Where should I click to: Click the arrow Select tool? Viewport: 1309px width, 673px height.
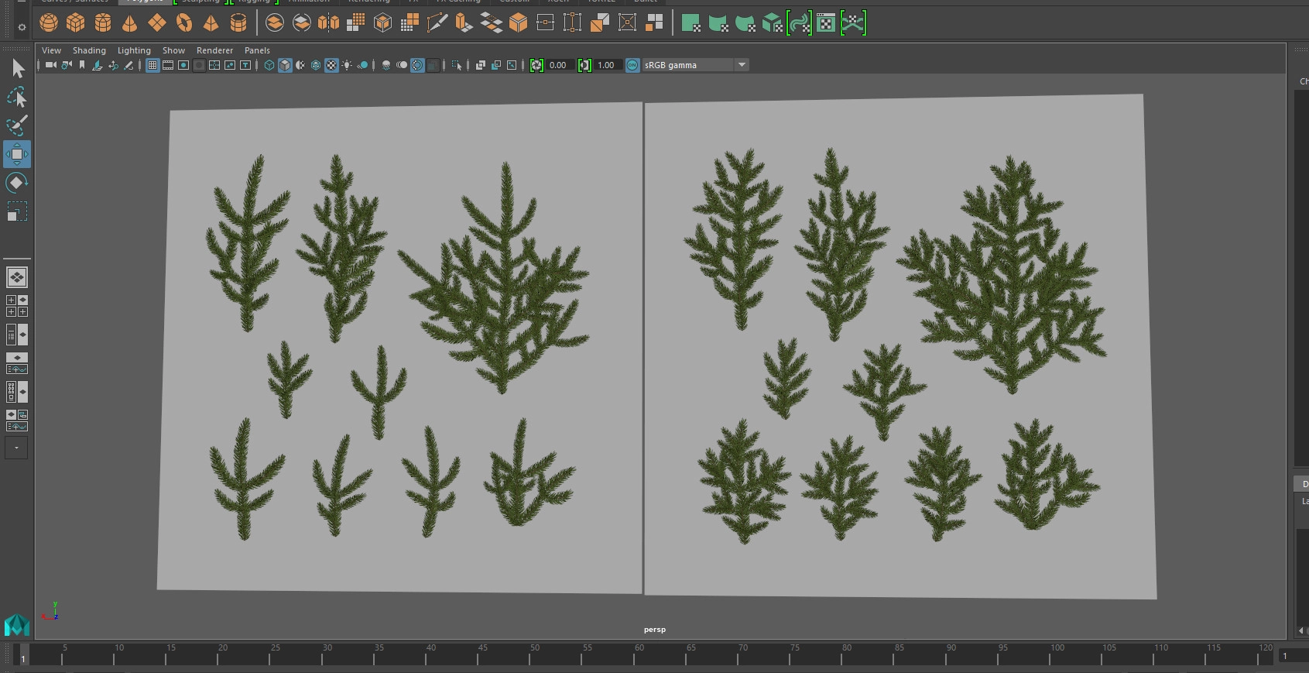pyautogui.click(x=17, y=68)
